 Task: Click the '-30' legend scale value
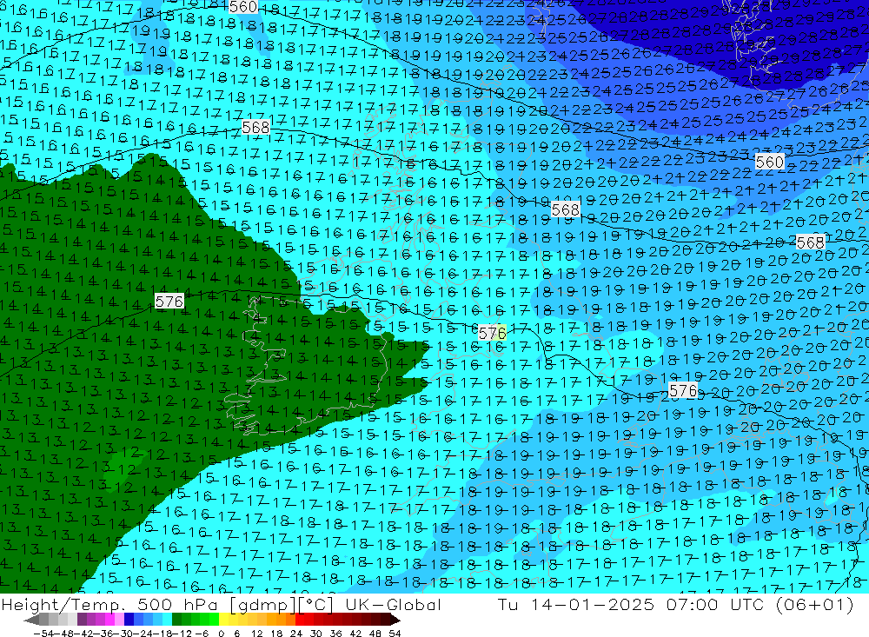pos(124,634)
